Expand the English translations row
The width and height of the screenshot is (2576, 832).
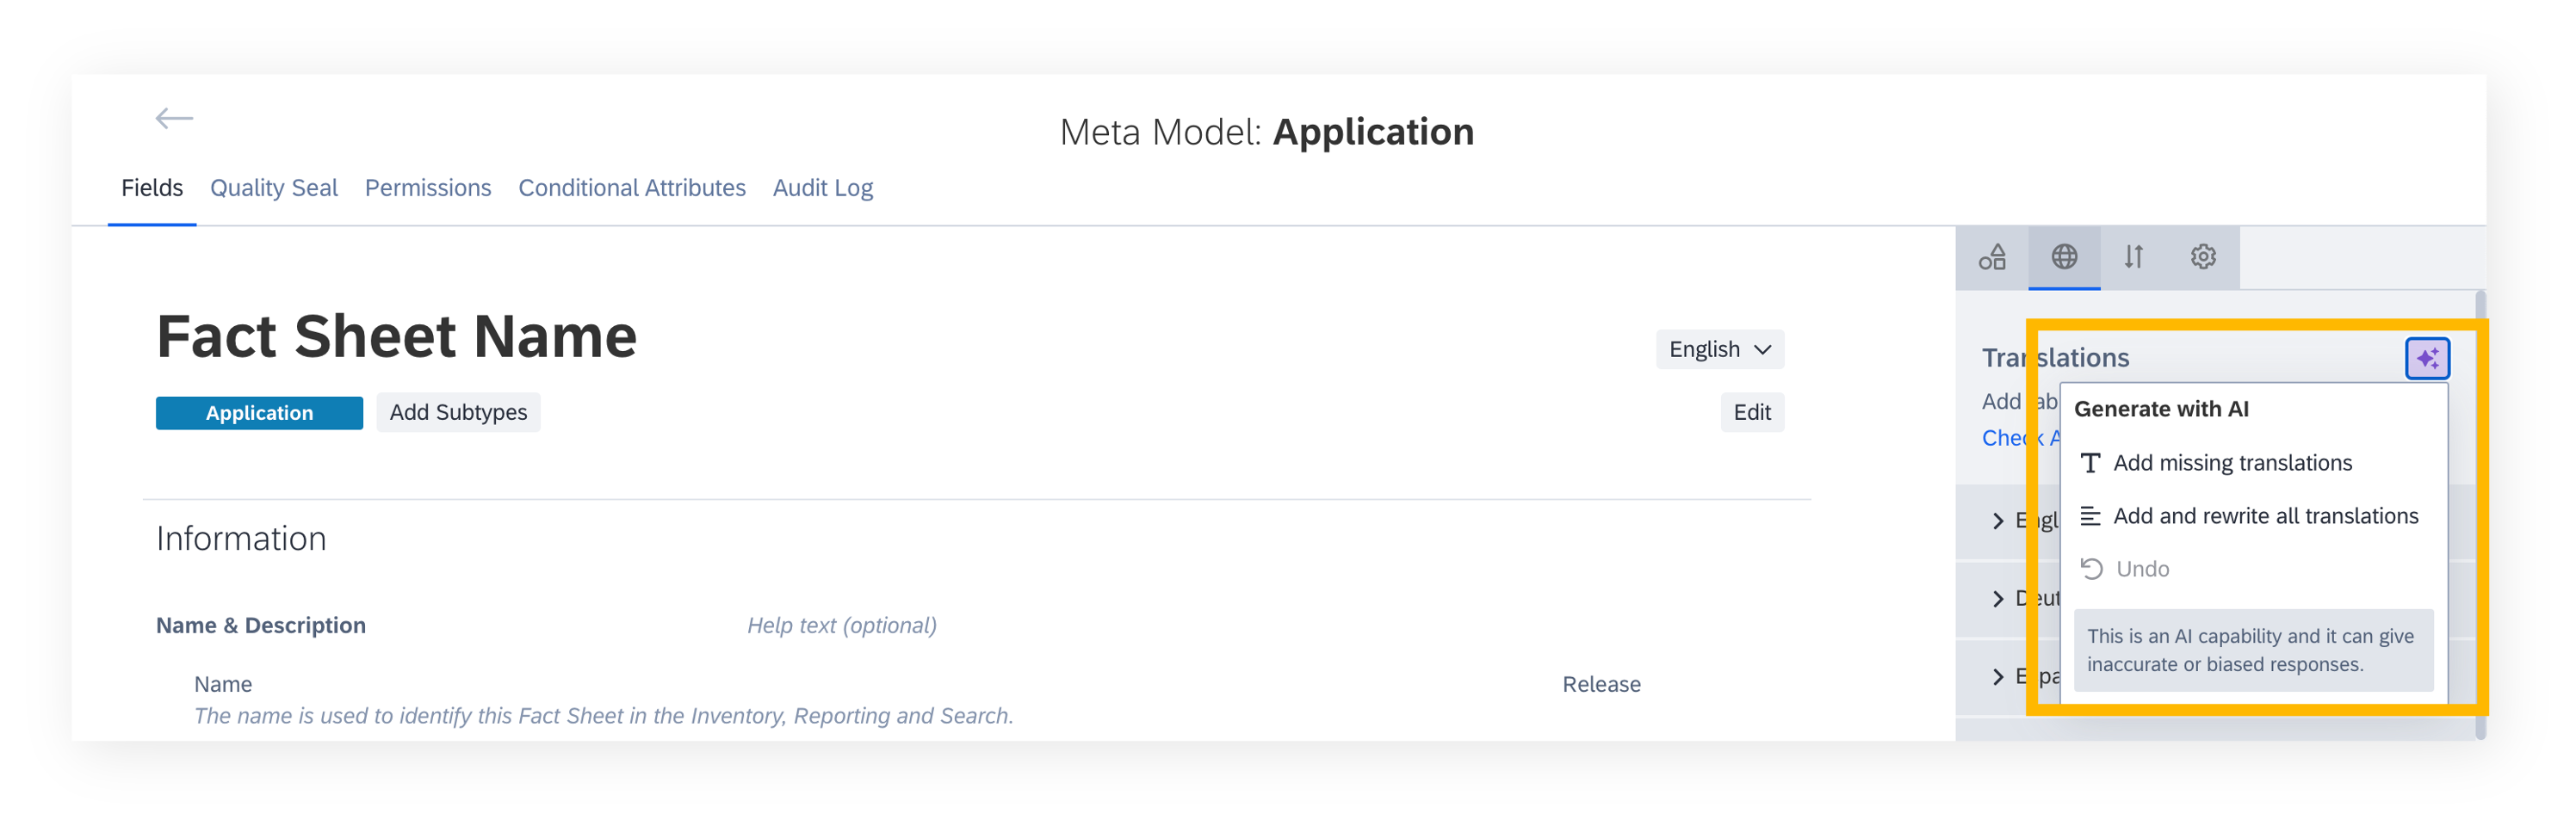pos(1997,521)
